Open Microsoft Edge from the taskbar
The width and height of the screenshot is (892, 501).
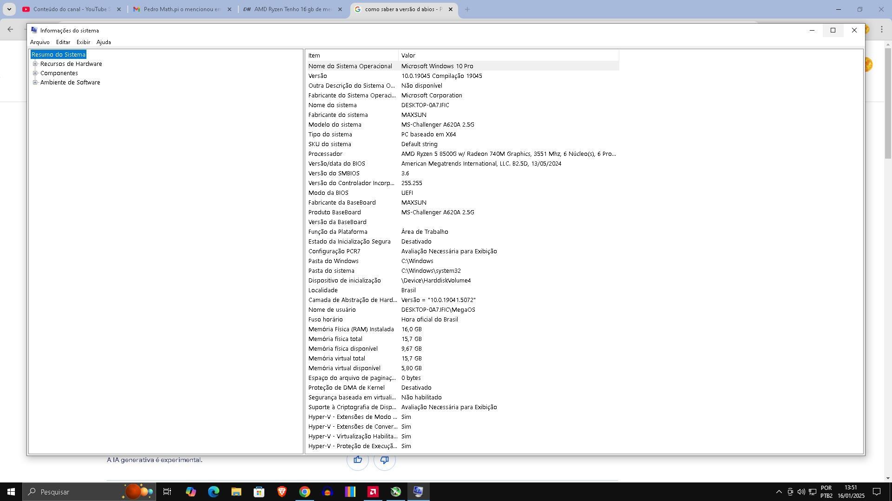pos(213,492)
